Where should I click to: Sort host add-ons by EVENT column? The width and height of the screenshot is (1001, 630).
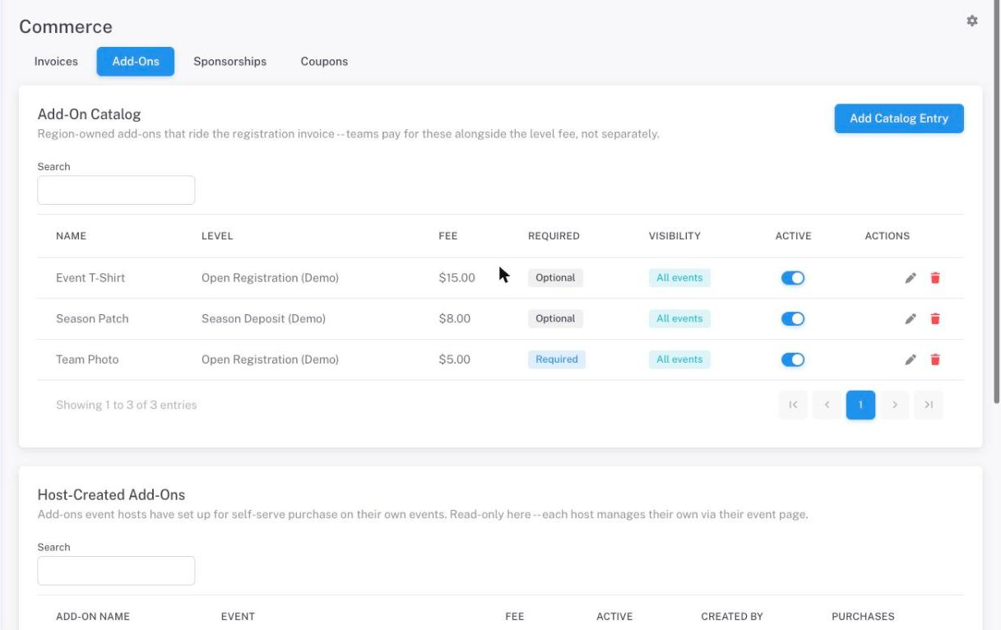(238, 617)
